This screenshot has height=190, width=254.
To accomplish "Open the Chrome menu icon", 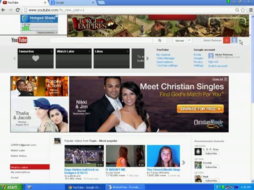I will (251, 10).
